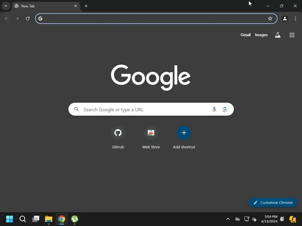Open Chrome three-dot menu

[x=296, y=19]
